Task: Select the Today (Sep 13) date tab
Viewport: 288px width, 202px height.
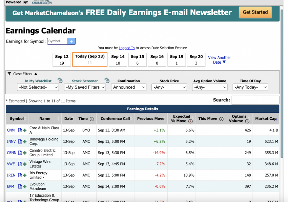Action: click(90, 60)
